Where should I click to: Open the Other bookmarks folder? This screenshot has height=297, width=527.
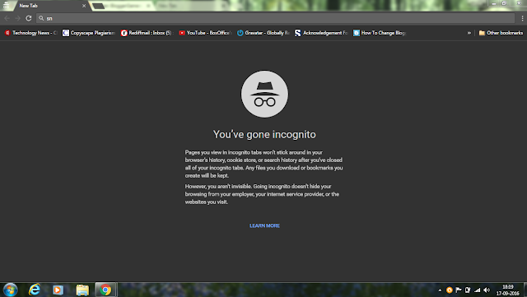(x=501, y=33)
